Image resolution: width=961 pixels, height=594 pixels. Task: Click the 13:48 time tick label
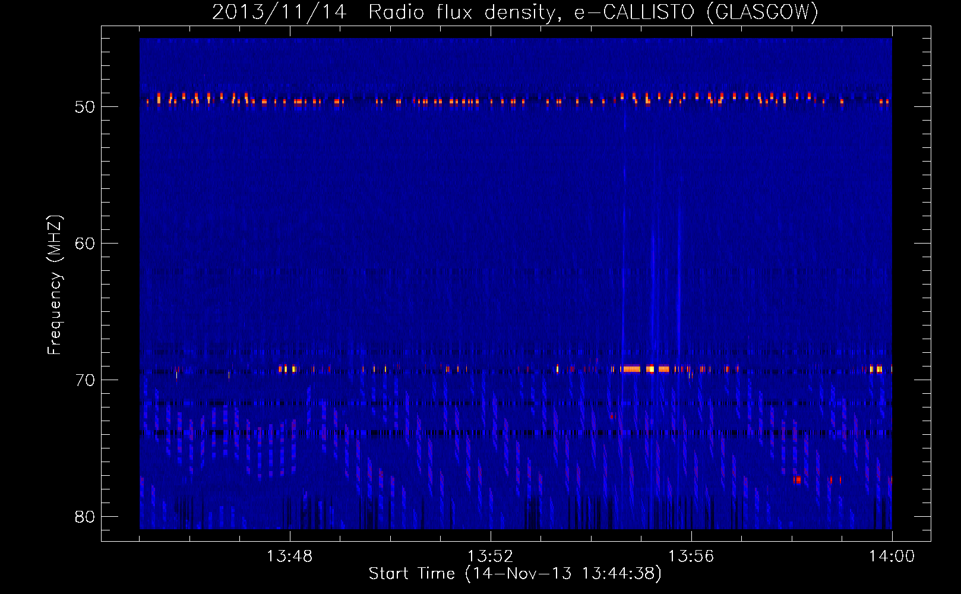coord(289,557)
